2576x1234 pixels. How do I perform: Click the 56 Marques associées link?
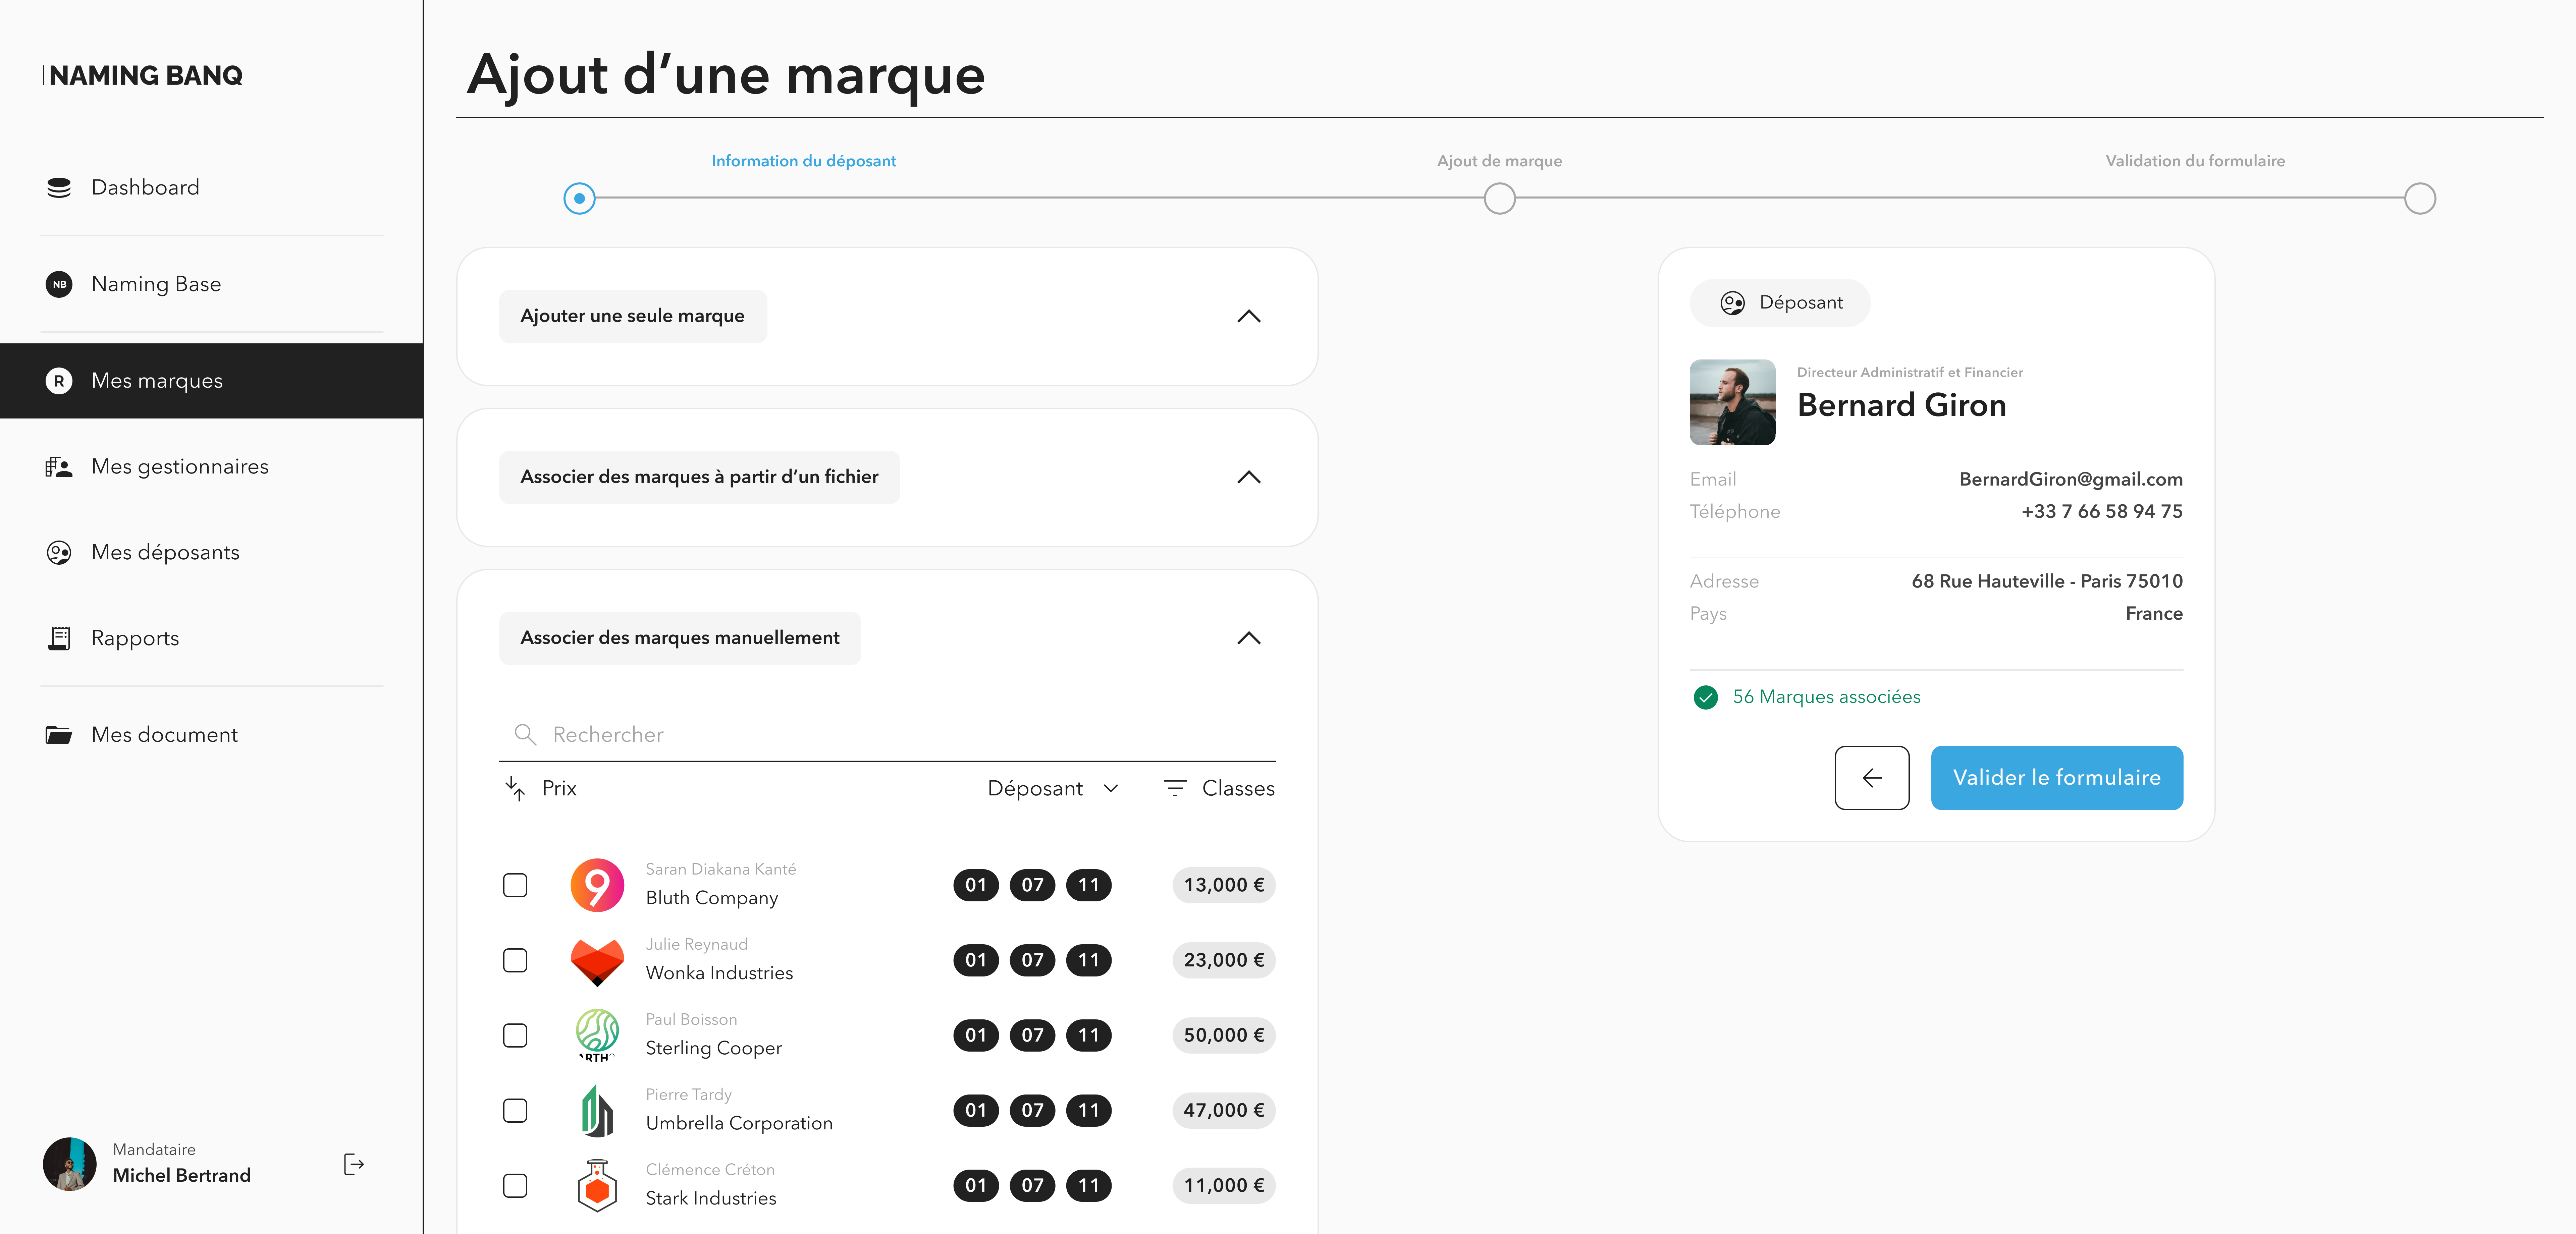[x=1826, y=697]
